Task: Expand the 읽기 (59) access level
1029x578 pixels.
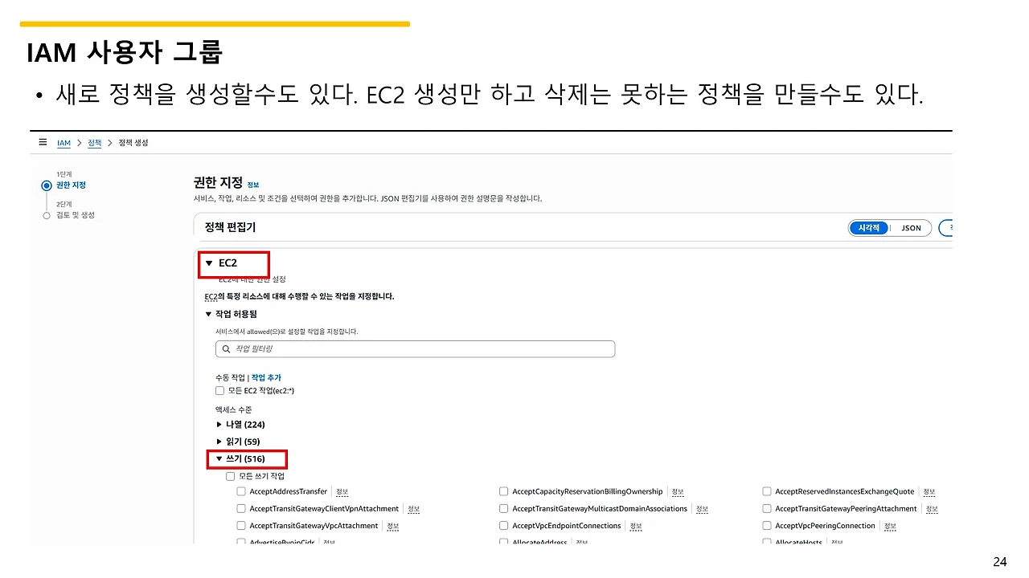Action: click(x=219, y=442)
